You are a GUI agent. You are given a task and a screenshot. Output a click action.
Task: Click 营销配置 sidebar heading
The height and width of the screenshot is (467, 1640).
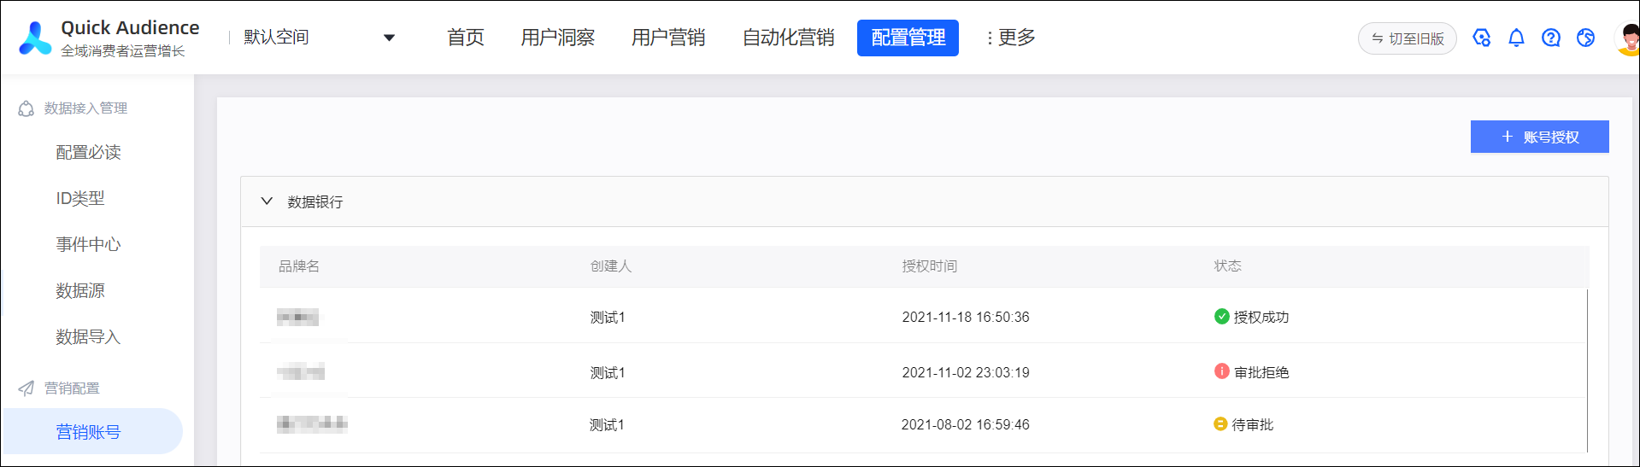pos(72,388)
